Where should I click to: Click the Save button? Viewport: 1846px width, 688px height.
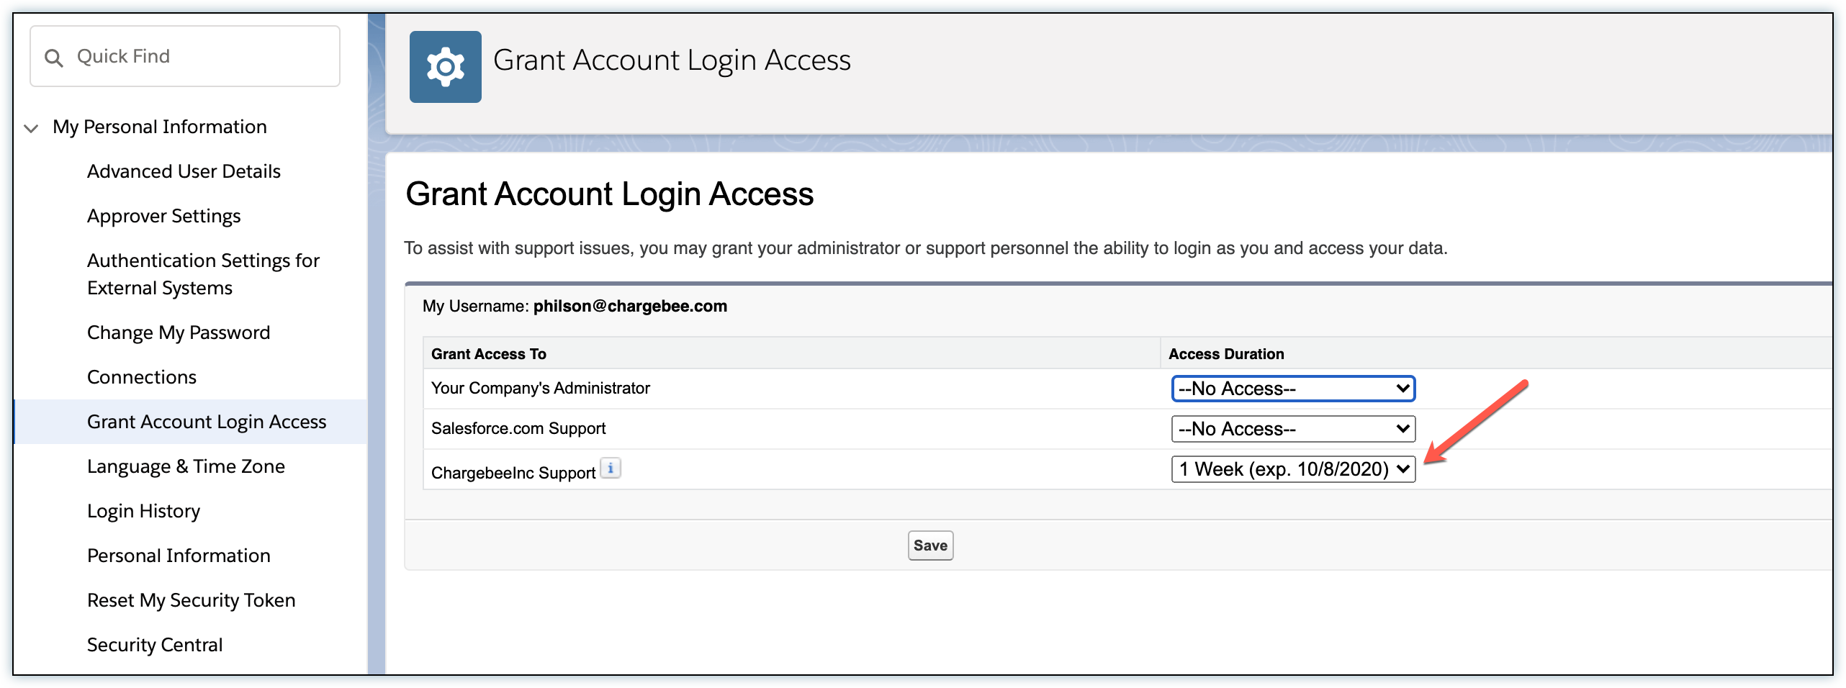coord(930,546)
